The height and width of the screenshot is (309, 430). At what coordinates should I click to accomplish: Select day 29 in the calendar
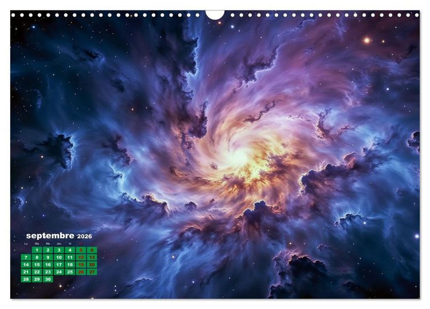(x=37, y=279)
